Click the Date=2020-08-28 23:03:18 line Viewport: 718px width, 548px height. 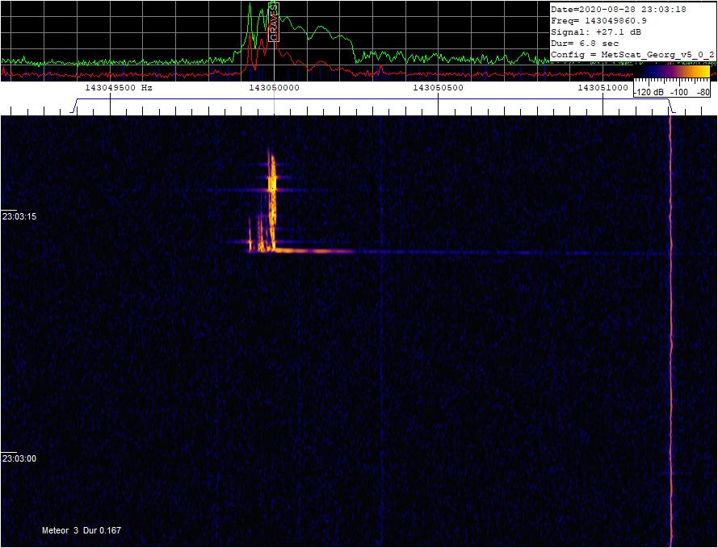click(618, 9)
